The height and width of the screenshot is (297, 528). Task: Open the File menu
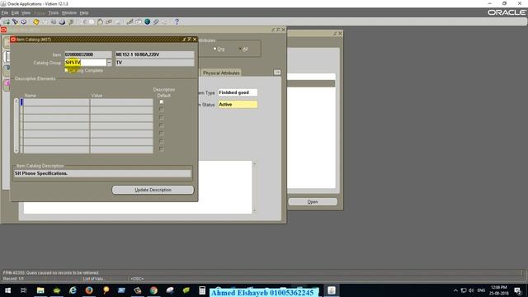click(5, 13)
